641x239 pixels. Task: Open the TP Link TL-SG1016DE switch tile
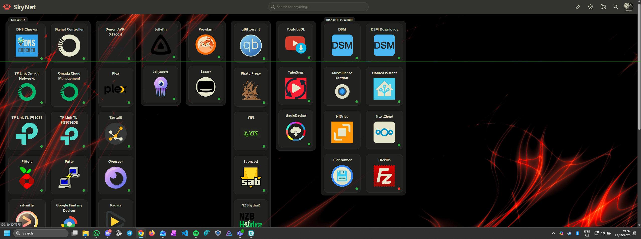tap(69, 131)
